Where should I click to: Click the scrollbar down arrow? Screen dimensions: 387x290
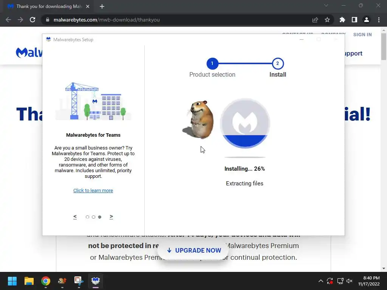point(384,268)
